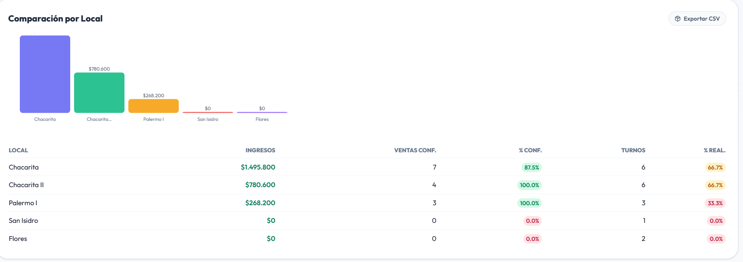Click Flores's % CONF. 0.0% badge
This screenshot has height=262, width=743.
(532, 239)
